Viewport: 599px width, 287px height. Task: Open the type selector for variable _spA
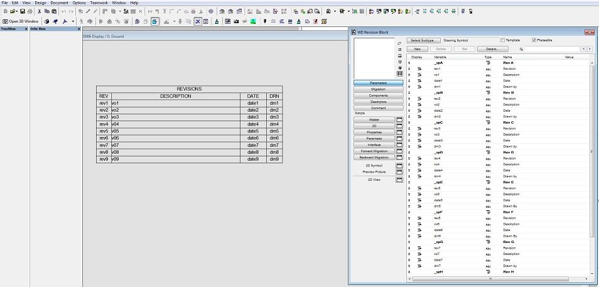pos(488,63)
